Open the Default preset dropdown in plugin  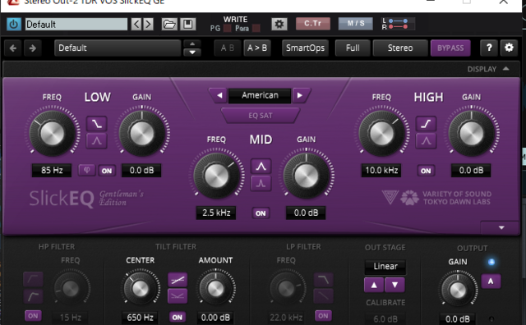pyautogui.click(x=118, y=48)
